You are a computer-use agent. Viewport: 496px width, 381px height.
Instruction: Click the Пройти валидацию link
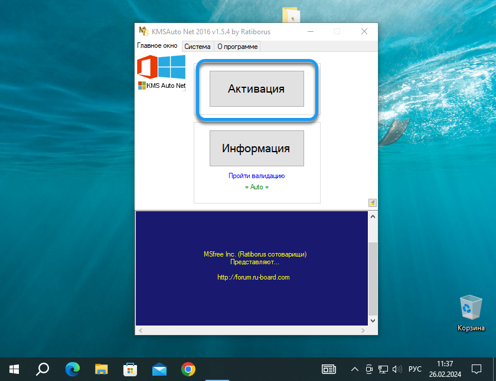pyautogui.click(x=256, y=176)
